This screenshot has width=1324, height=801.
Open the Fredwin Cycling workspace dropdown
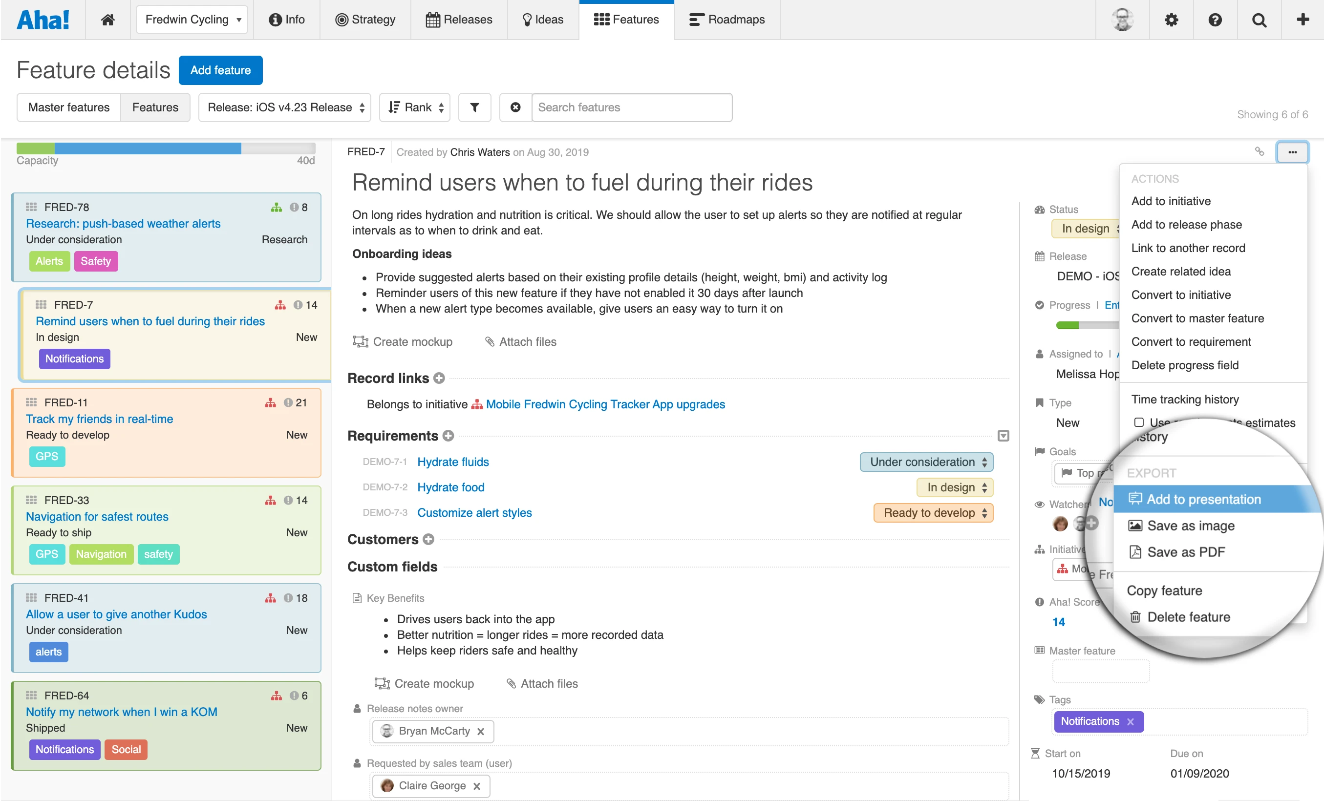pos(192,20)
